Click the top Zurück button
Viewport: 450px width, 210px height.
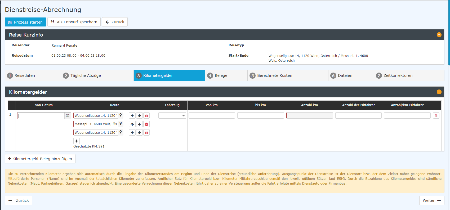click(x=115, y=22)
